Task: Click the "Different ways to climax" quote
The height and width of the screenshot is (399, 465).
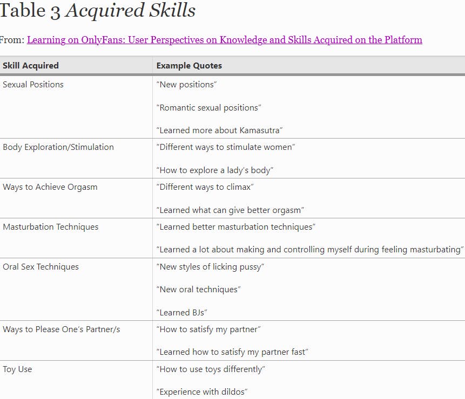Action: tap(205, 187)
